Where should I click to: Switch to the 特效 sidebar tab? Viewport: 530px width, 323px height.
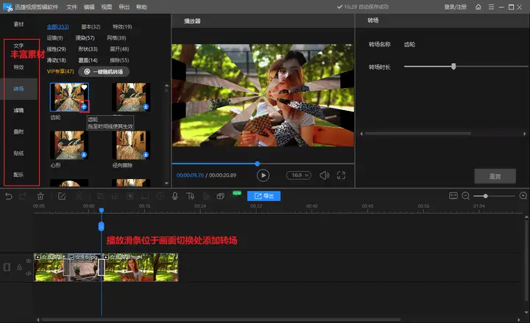(x=18, y=68)
